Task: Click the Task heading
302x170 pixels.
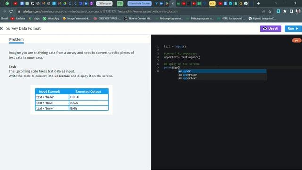Action: 12,67
